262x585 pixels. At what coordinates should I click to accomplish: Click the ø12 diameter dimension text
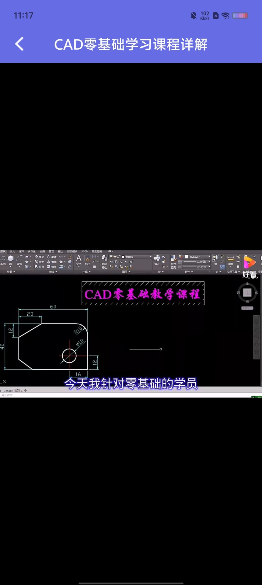pos(80,342)
